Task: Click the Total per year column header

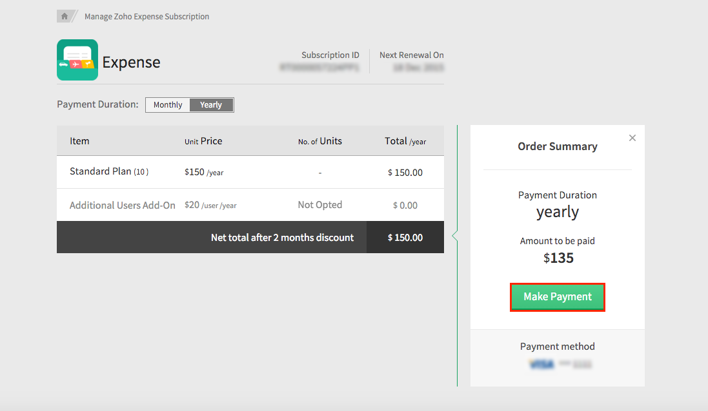Action: [405, 141]
